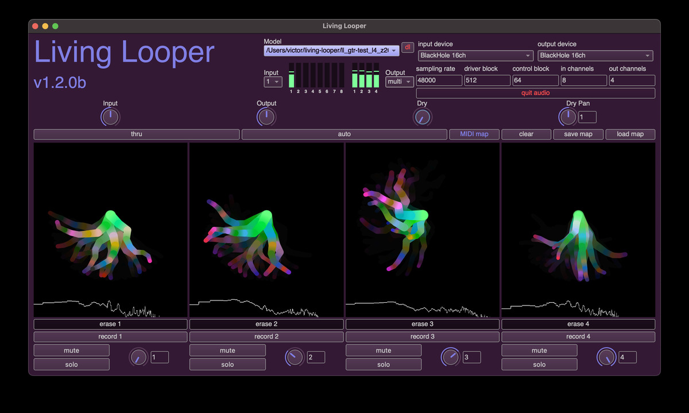The width and height of the screenshot is (689, 413).
Task: Adjust the Output level knob
Action: click(266, 117)
